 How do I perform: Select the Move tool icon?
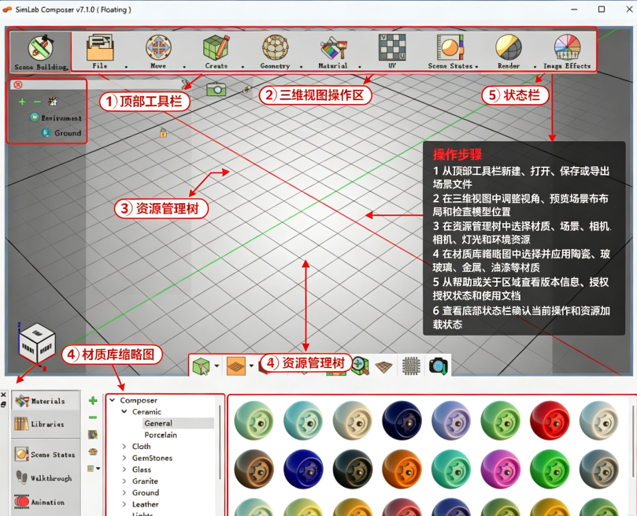click(158, 47)
